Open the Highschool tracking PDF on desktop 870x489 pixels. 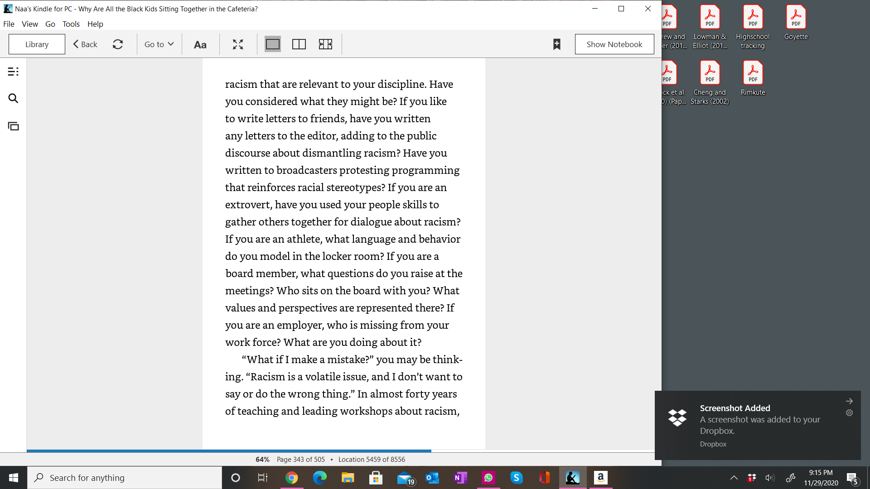pyautogui.click(x=753, y=27)
